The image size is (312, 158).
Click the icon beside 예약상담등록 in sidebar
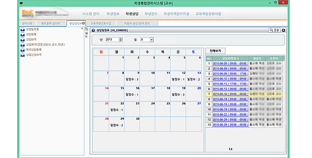tap(22, 50)
